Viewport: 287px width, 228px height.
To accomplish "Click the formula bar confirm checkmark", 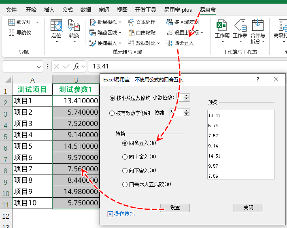I will click(66, 66).
